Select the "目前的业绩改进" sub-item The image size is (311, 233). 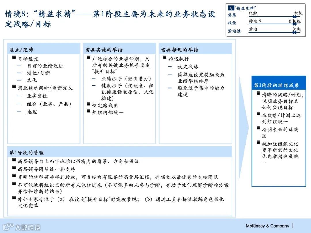click(x=45, y=66)
